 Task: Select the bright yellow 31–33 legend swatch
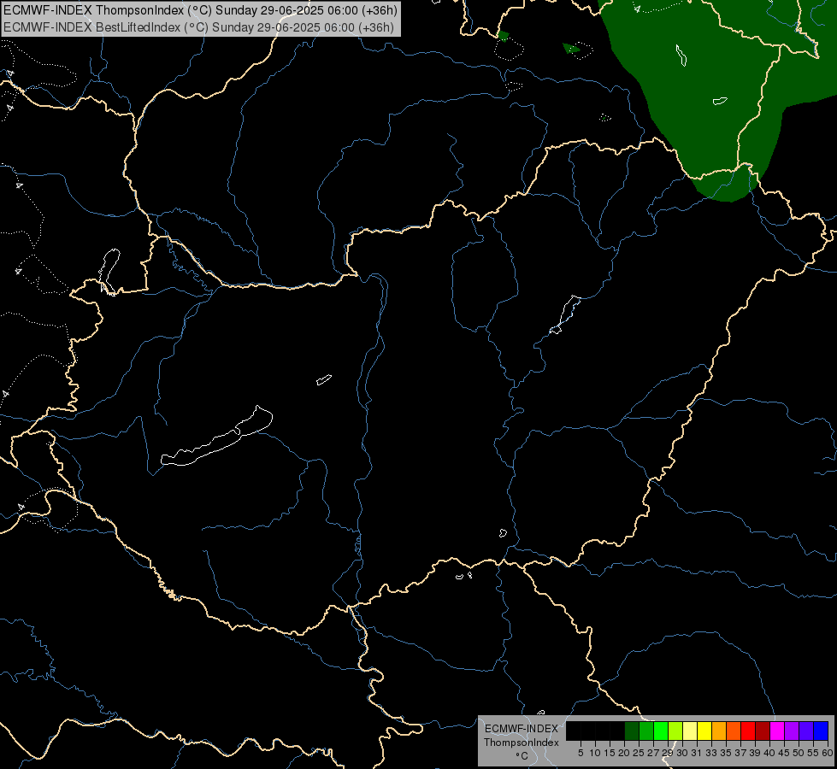[704, 731]
